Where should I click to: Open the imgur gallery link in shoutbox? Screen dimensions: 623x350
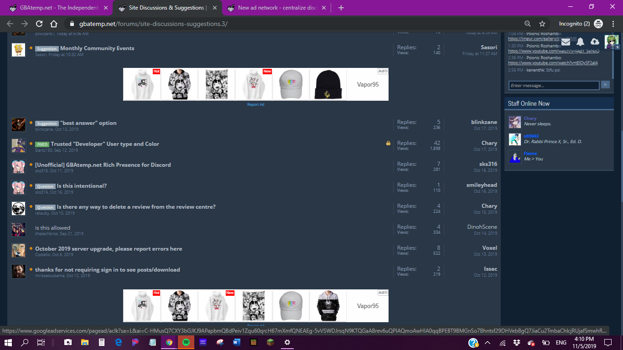(542, 39)
